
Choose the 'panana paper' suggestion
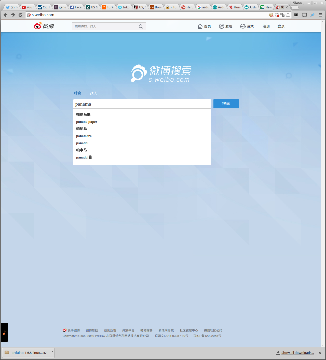[x=142, y=122]
